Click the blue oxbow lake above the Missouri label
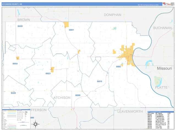 click(149, 64)
